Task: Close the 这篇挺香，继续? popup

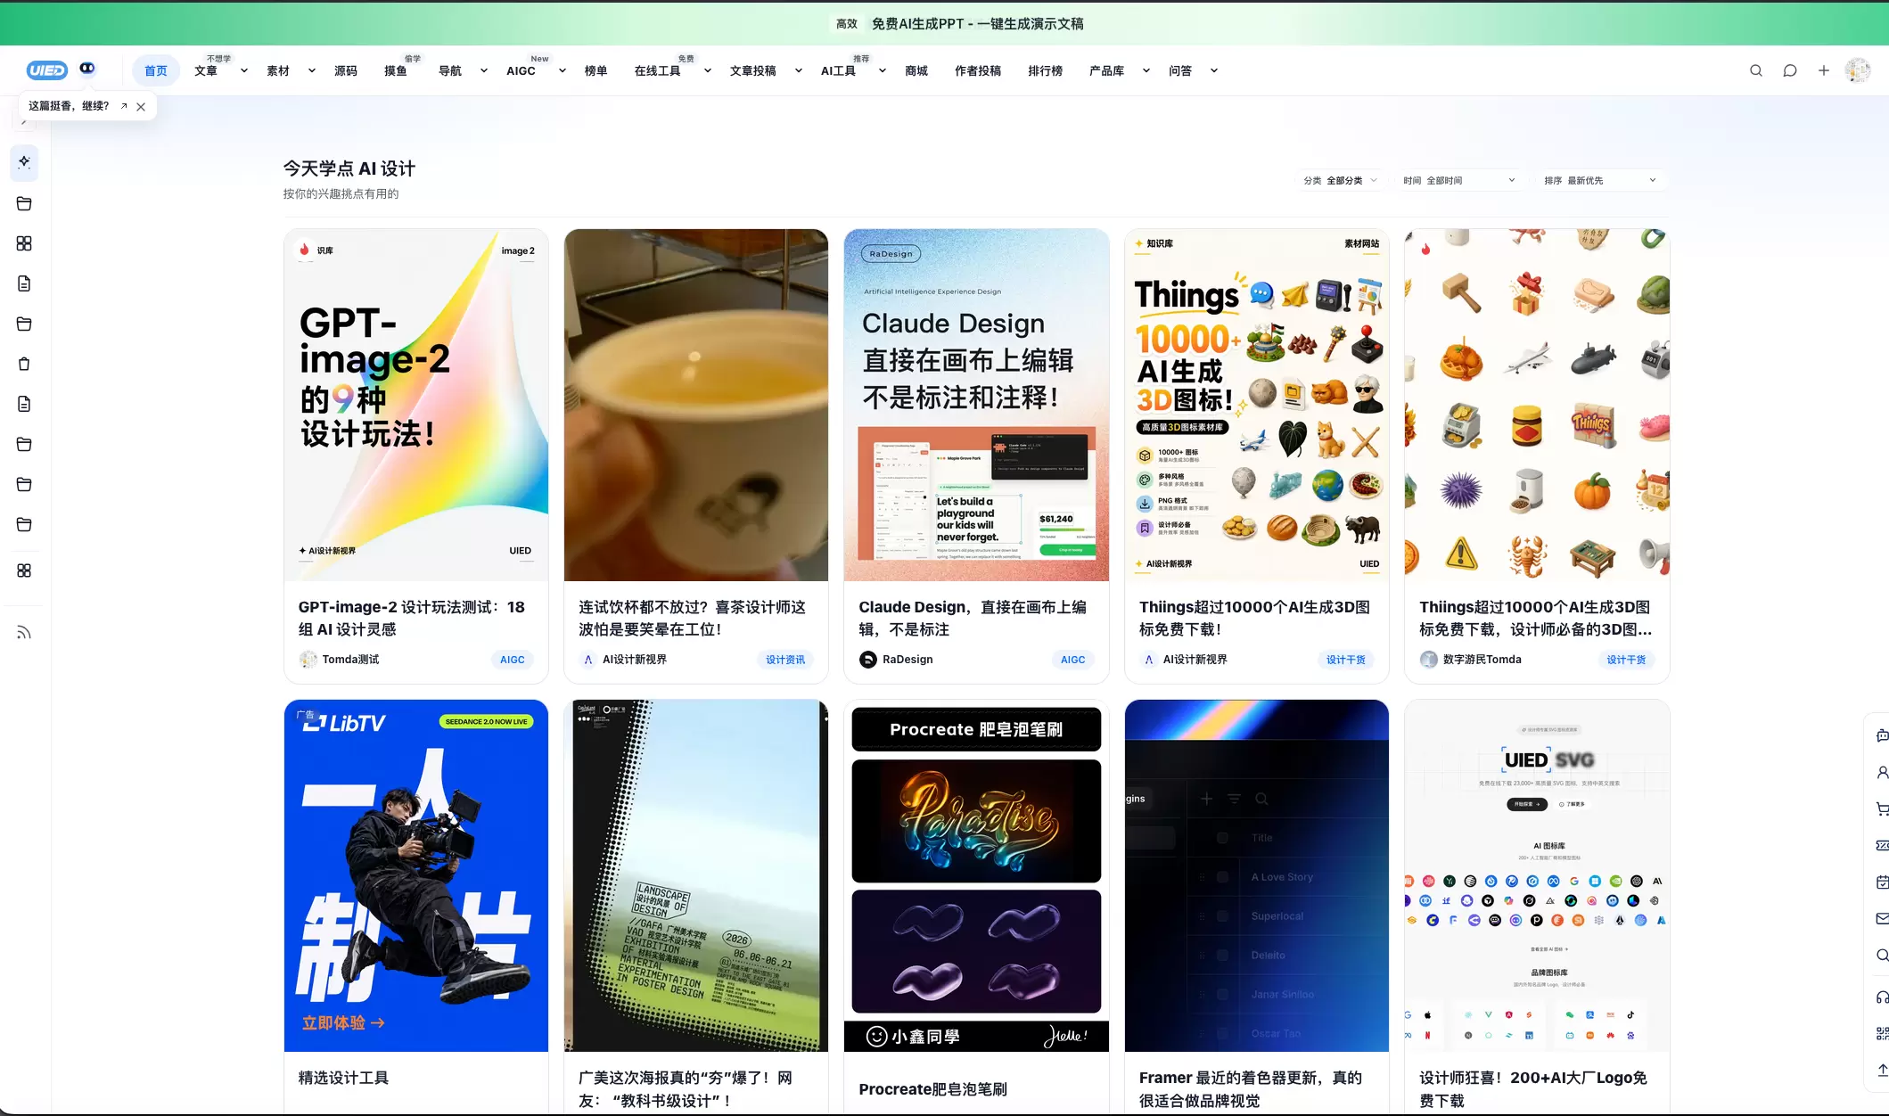Action: (141, 107)
